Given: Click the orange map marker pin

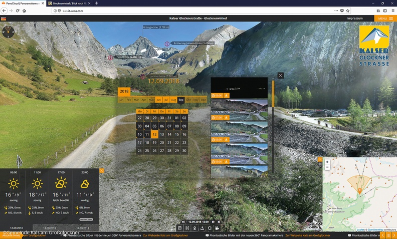Looking at the screenshot, I should click(359, 190).
